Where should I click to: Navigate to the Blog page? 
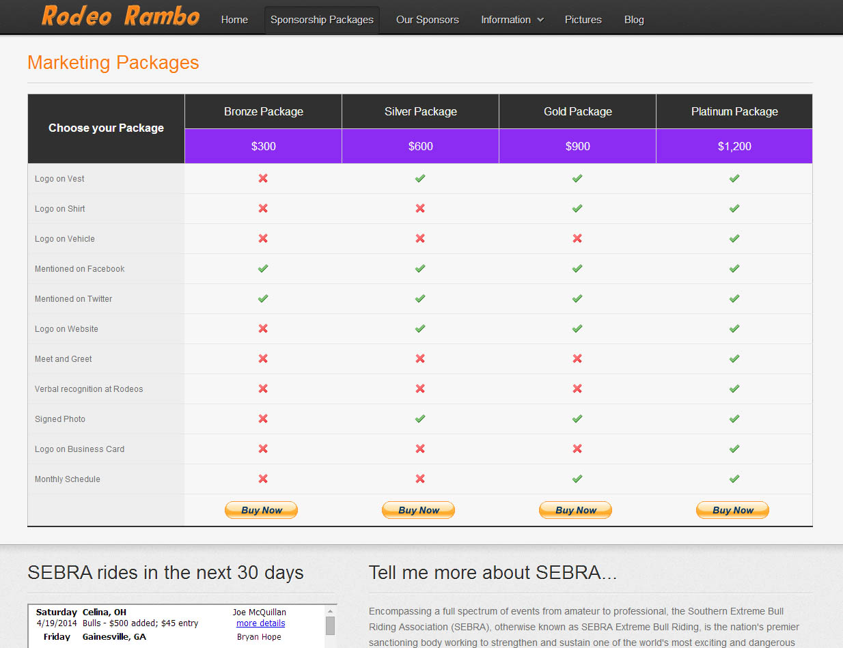(634, 20)
